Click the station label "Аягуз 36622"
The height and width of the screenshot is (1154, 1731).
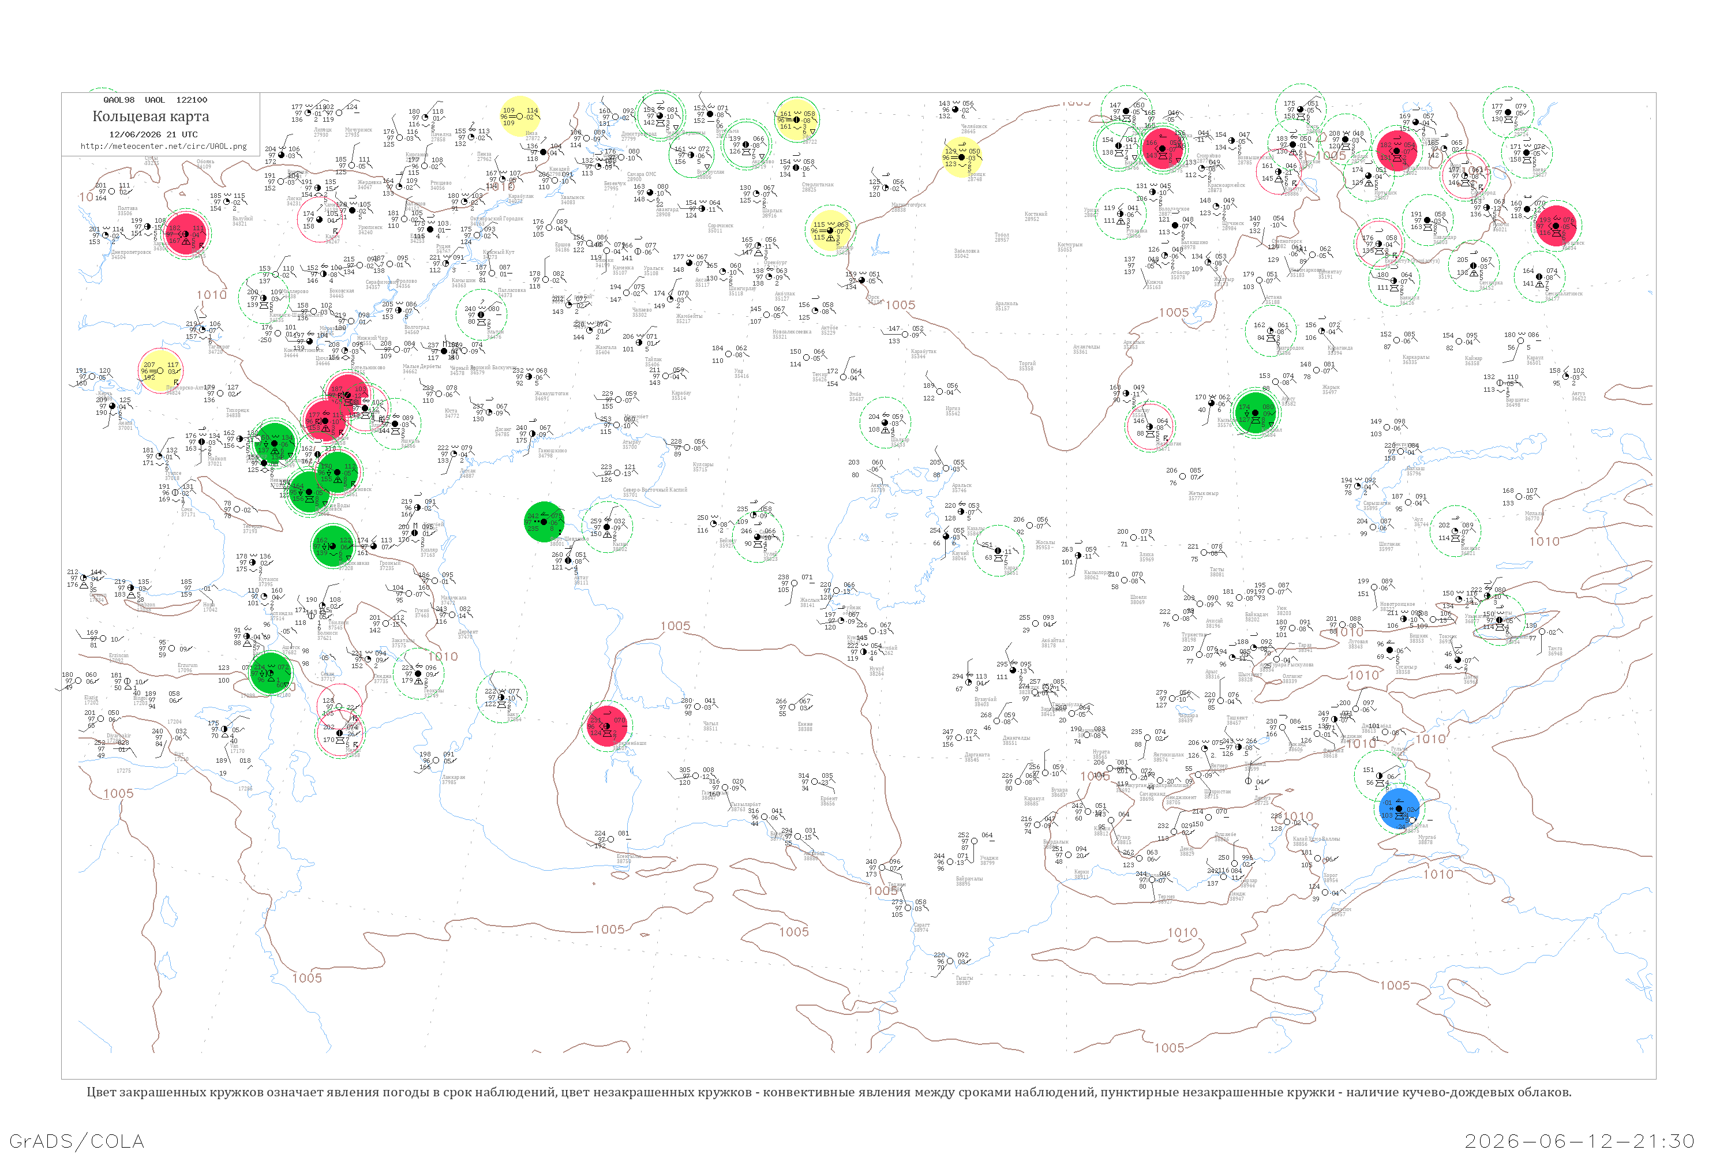click(x=1579, y=395)
